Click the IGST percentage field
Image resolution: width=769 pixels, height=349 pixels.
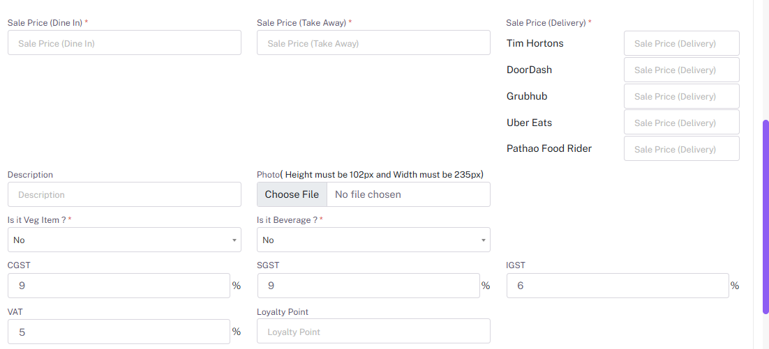pyautogui.click(x=617, y=286)
